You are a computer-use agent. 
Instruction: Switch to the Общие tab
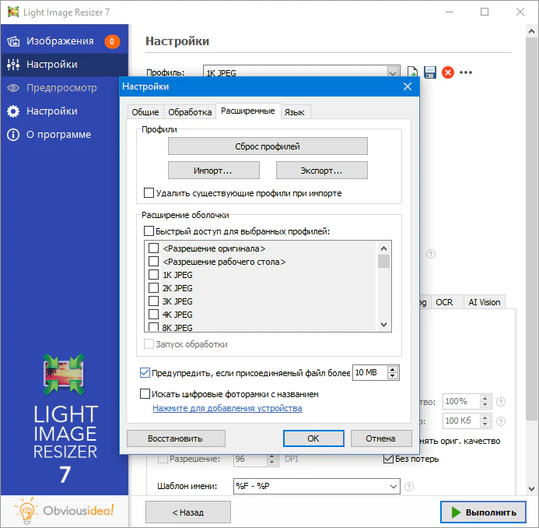(145, 112)
